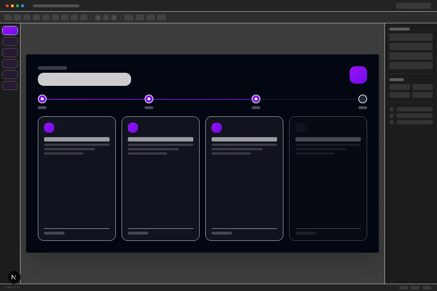
Task: Tick the third checkbox in the right panel
Action: [391, 122]
